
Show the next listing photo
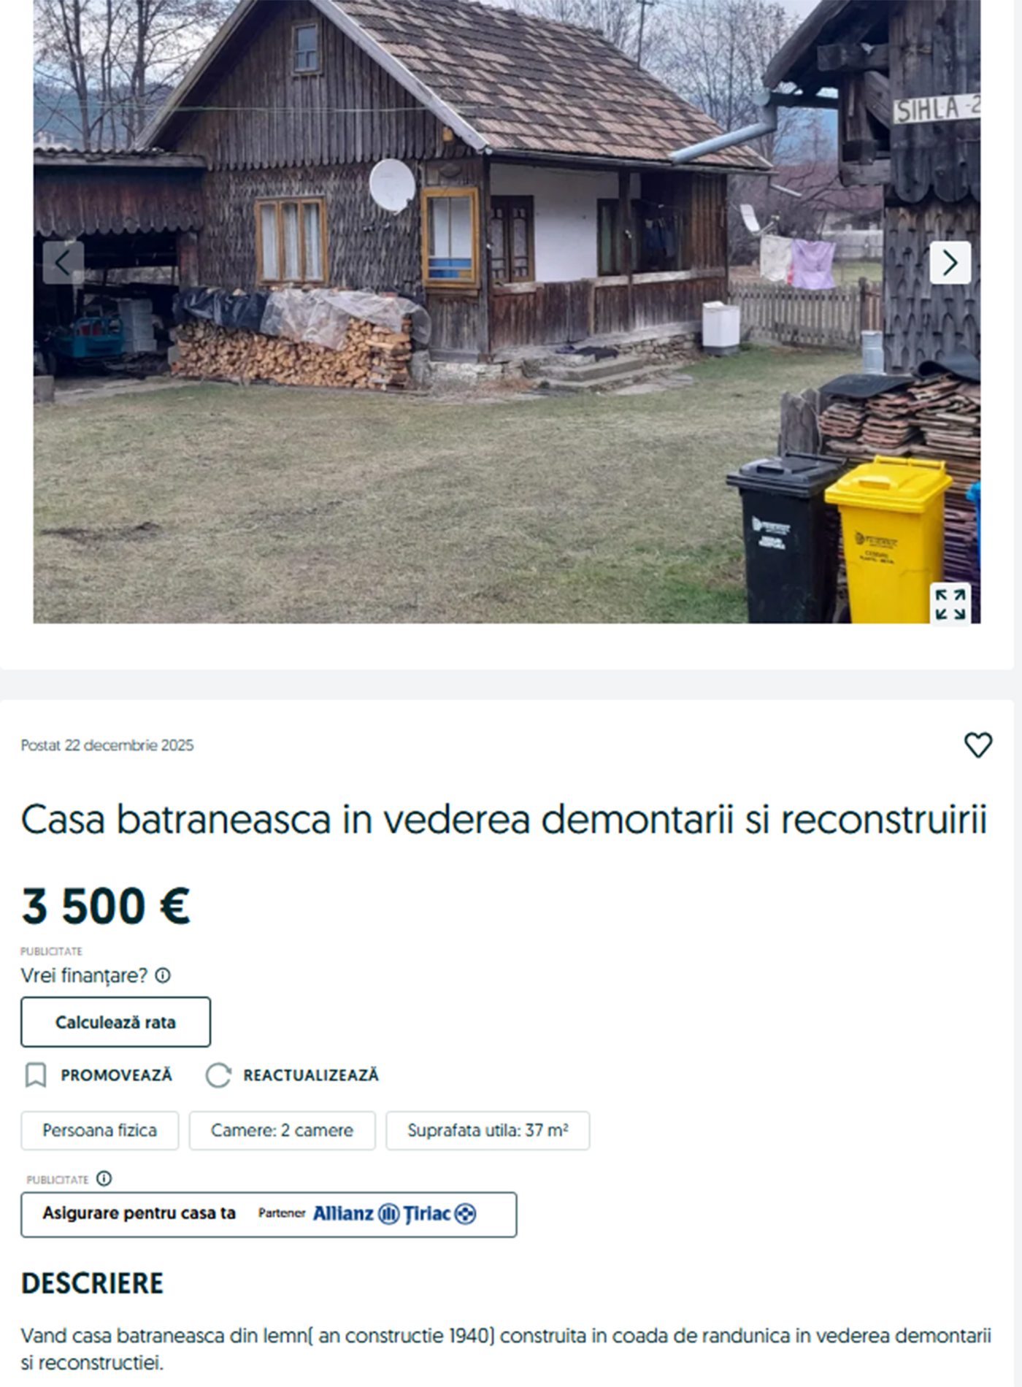click(x=950, y=262)
